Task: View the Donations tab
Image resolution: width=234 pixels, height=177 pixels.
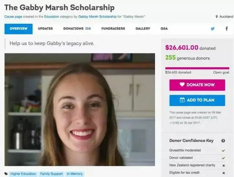Action: [77, 29]
